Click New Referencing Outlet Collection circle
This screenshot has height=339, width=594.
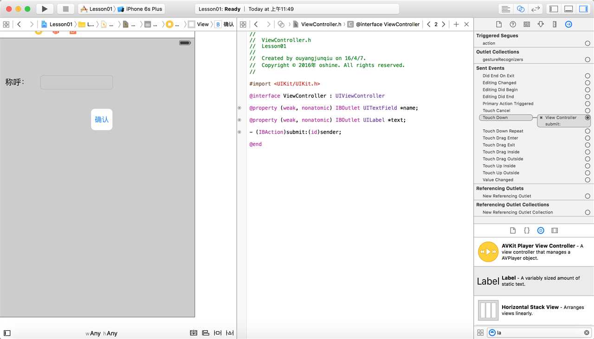(x=588, y=212)
